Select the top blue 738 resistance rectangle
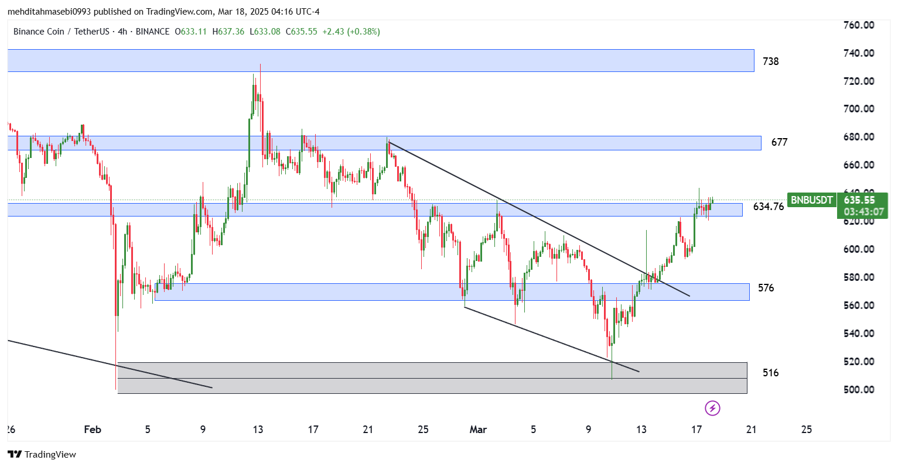This screenshot has width=898, height=467. pyautogui.click(x=381, y=61)
